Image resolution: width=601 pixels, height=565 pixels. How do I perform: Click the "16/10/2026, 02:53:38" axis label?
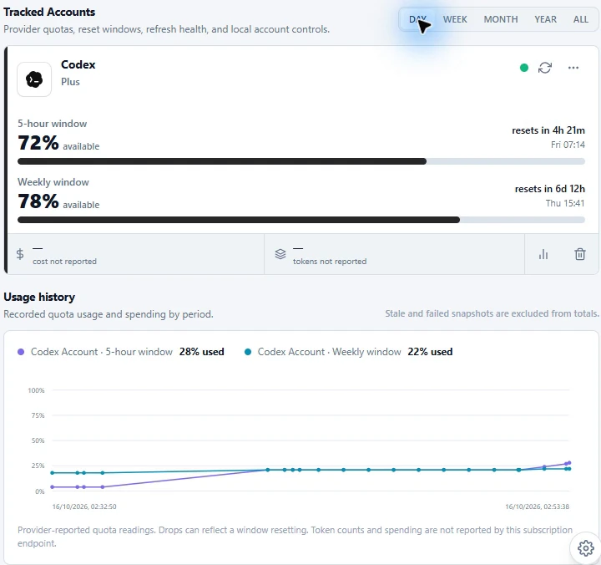537,506
